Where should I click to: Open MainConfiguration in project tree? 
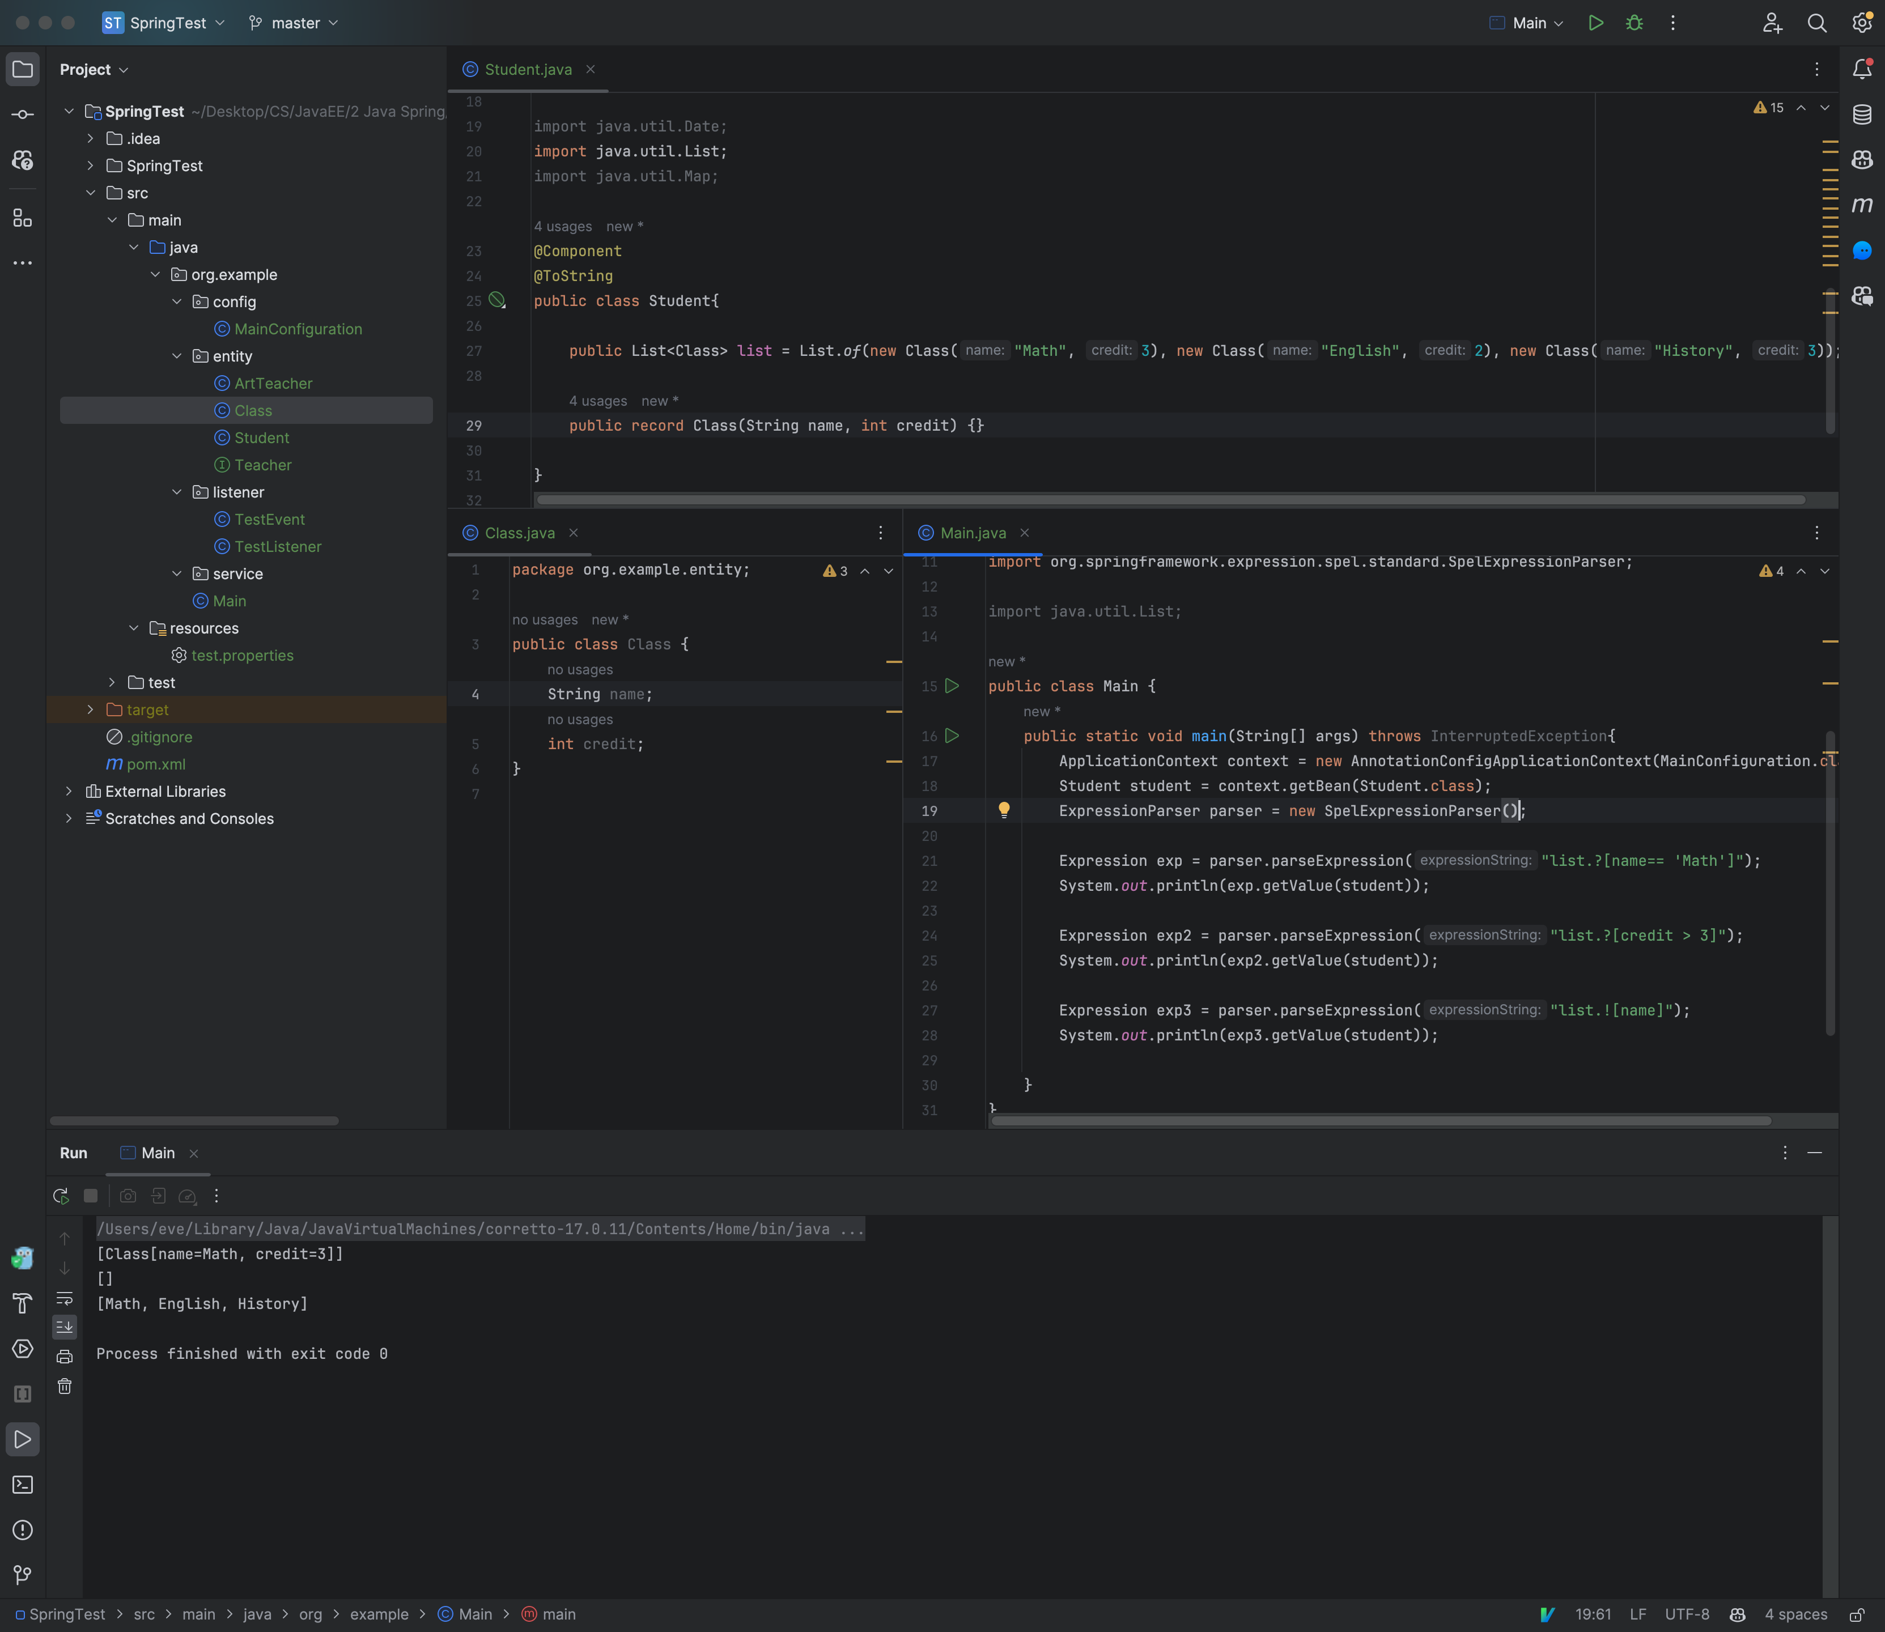pyautogui.click(x=298, y=329)
